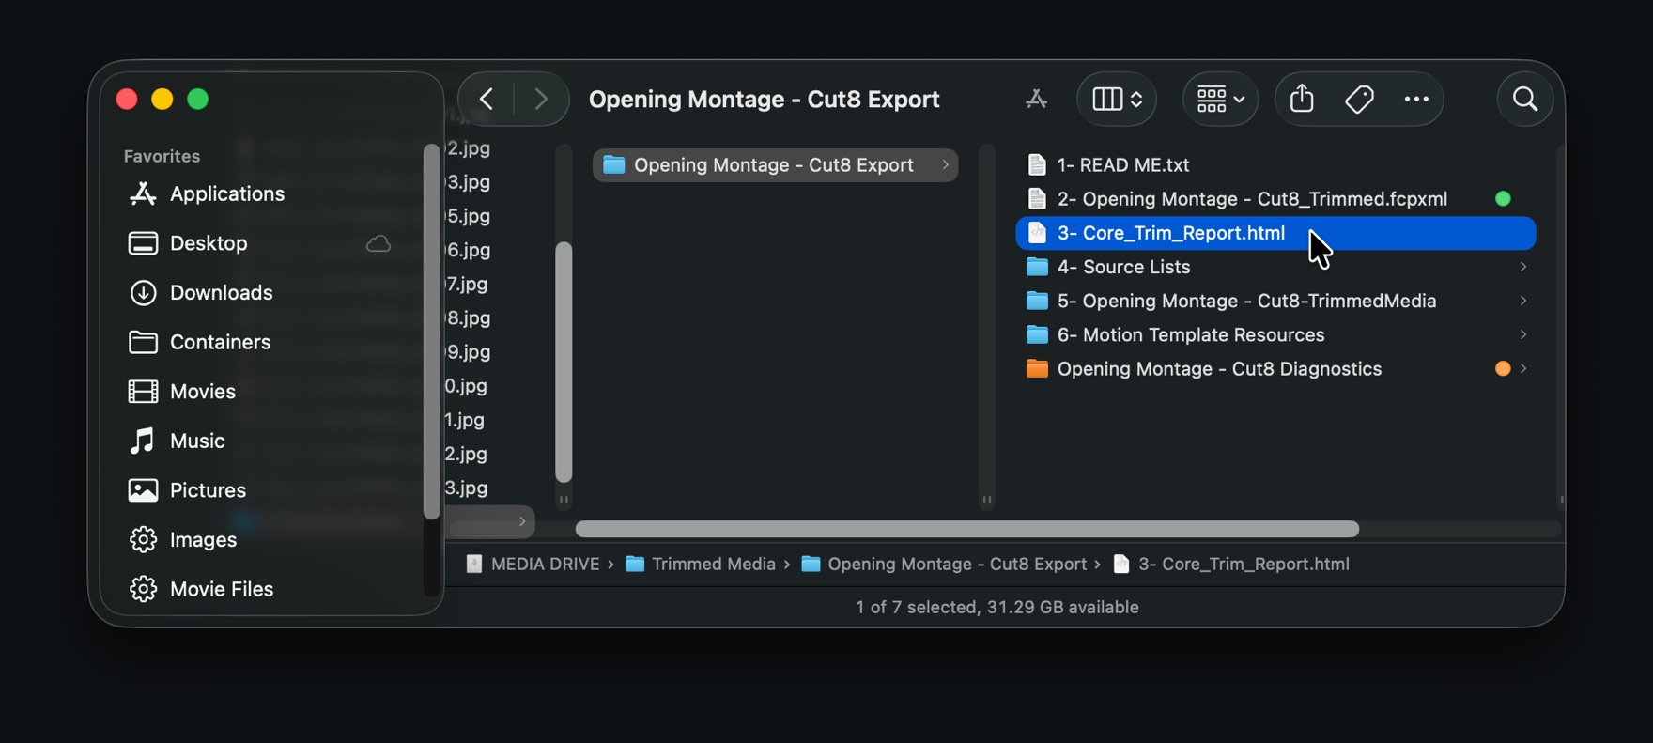Click the Share icon in toolbar

pyautogui.click(x=1302, y=99)
